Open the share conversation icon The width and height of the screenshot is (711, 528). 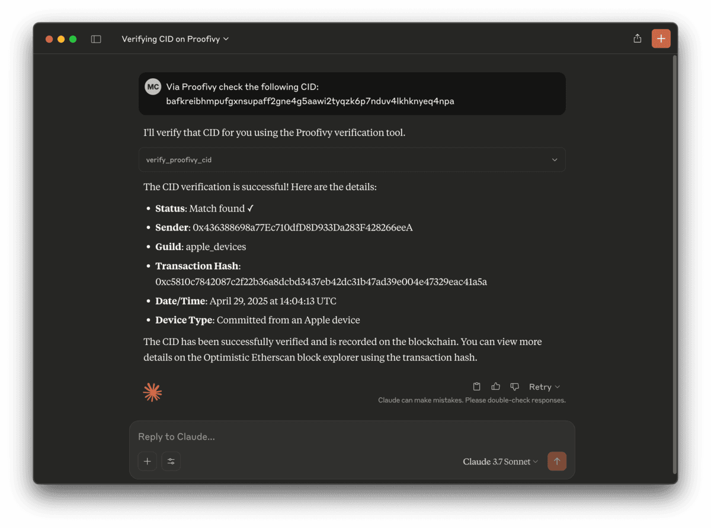[x=637, y=38]
